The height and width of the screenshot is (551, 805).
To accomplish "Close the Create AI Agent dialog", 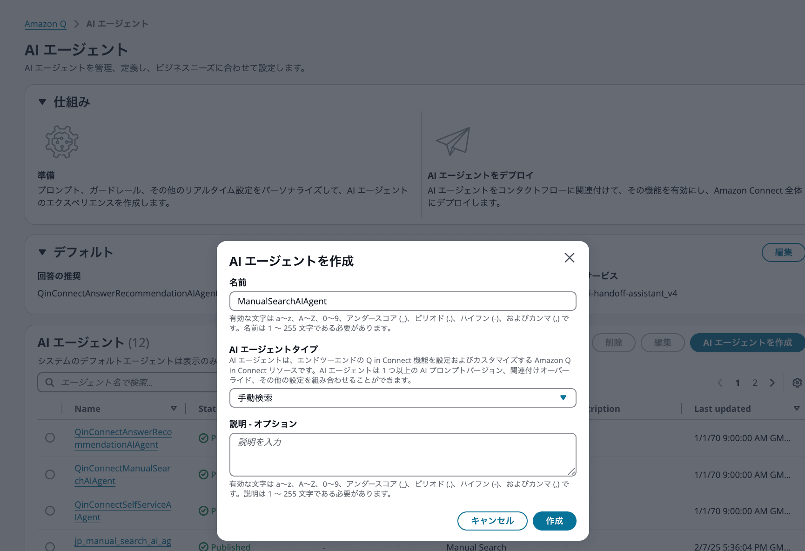I will 569,258.
